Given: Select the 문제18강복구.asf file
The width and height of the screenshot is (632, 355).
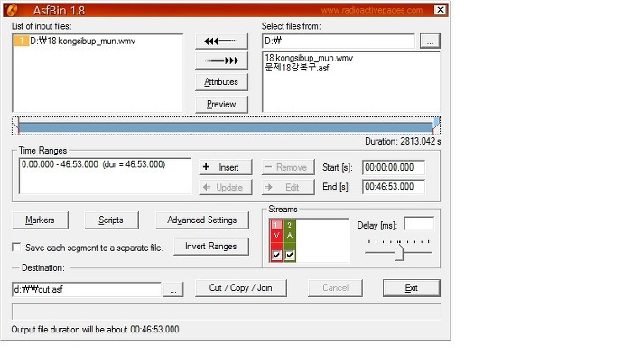Looking at the screenshot, I should [x=297, y=68].
